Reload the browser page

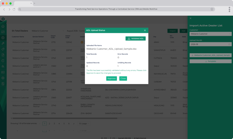tap(14, 9)
